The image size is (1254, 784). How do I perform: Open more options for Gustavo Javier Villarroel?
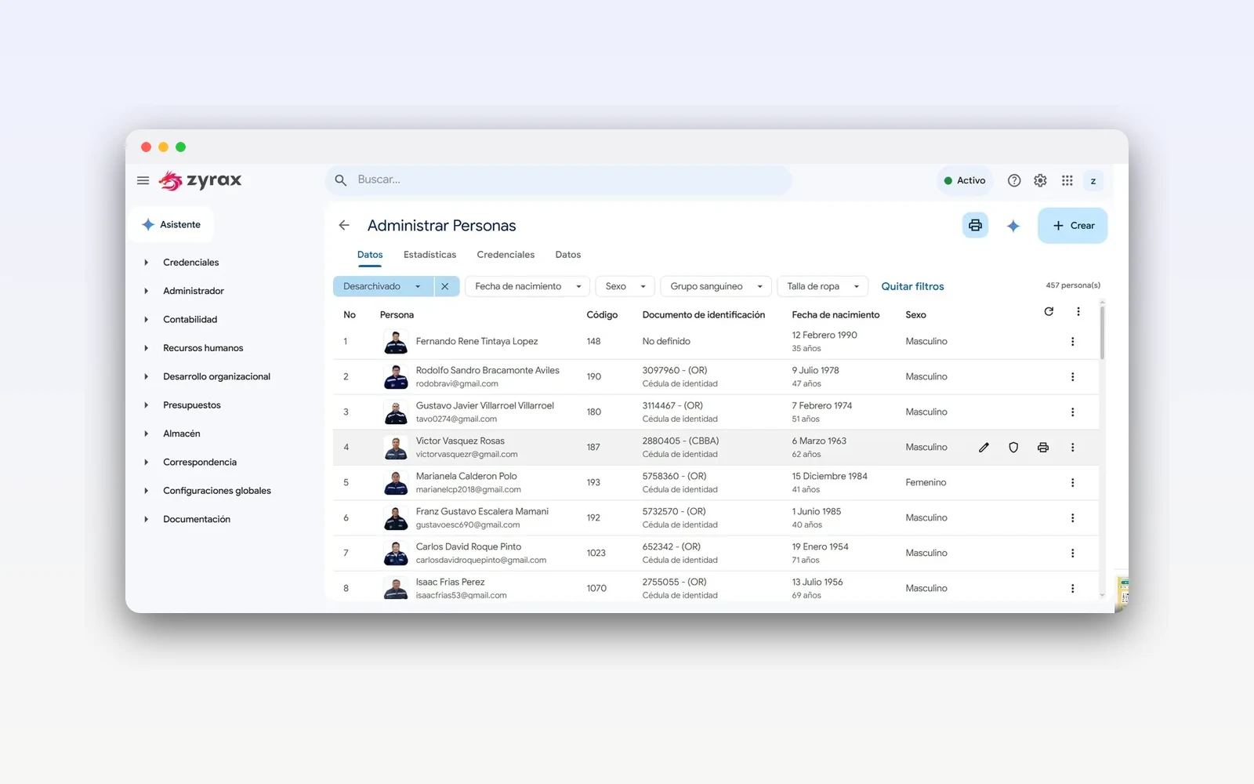pos(1073,412)
